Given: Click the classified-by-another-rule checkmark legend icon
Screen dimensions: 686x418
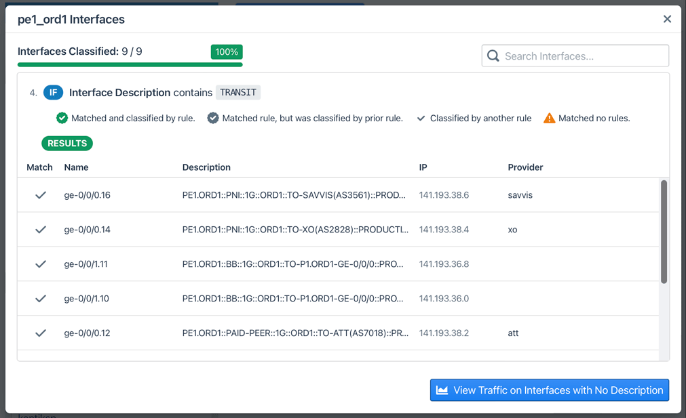Looking at the screenshot, I should 421,118.
